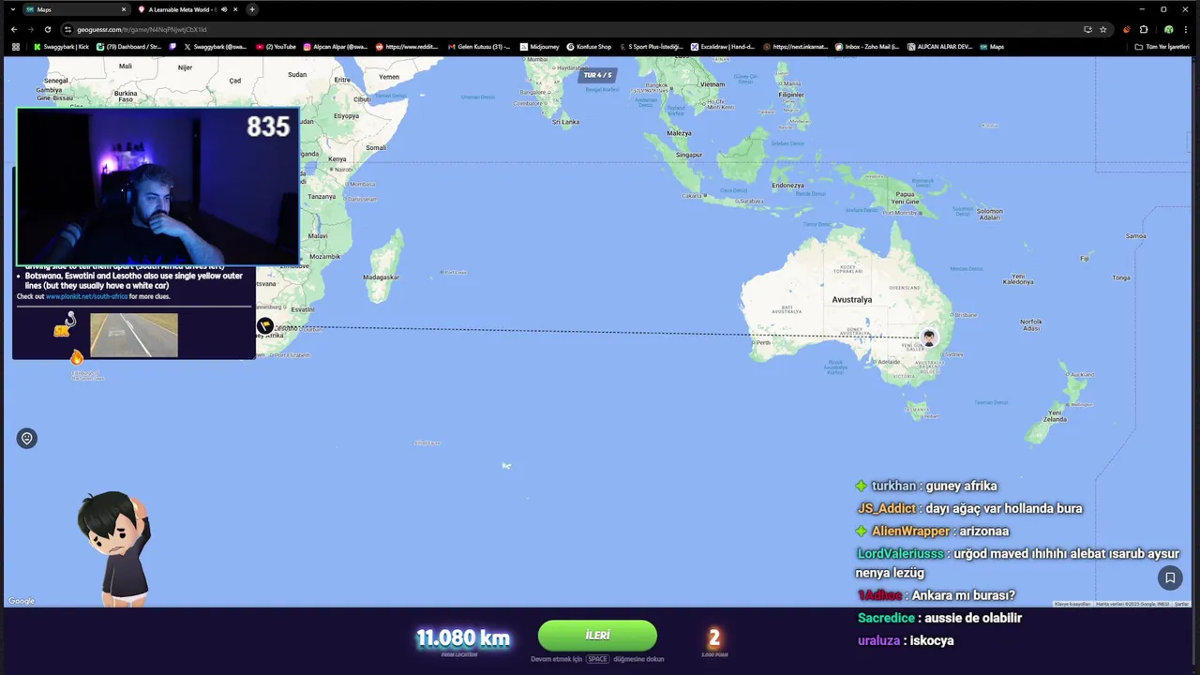
Task: Click the orange extension icon in toolbar
Action: point(1127,29)
